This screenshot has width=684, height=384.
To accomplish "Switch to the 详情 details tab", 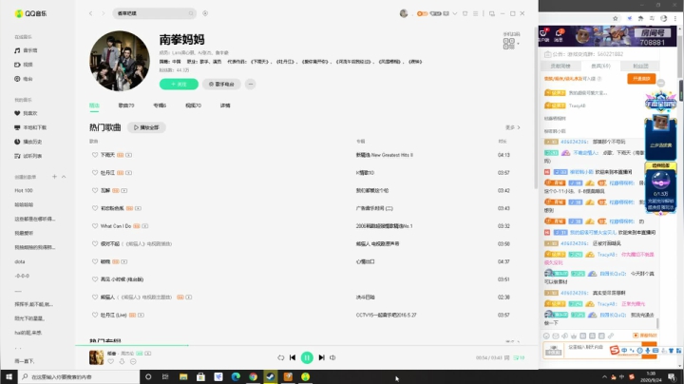I will pos(225,106).
